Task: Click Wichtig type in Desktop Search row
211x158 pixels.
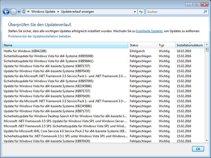Action: pos(164,116)
